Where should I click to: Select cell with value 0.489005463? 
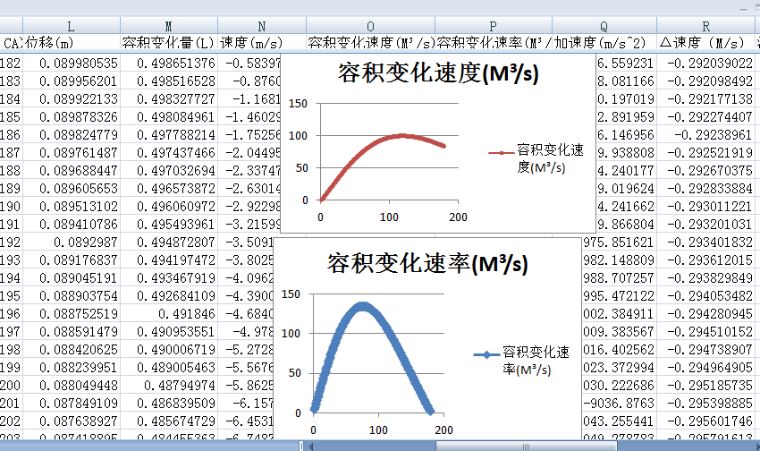point(169,368)
